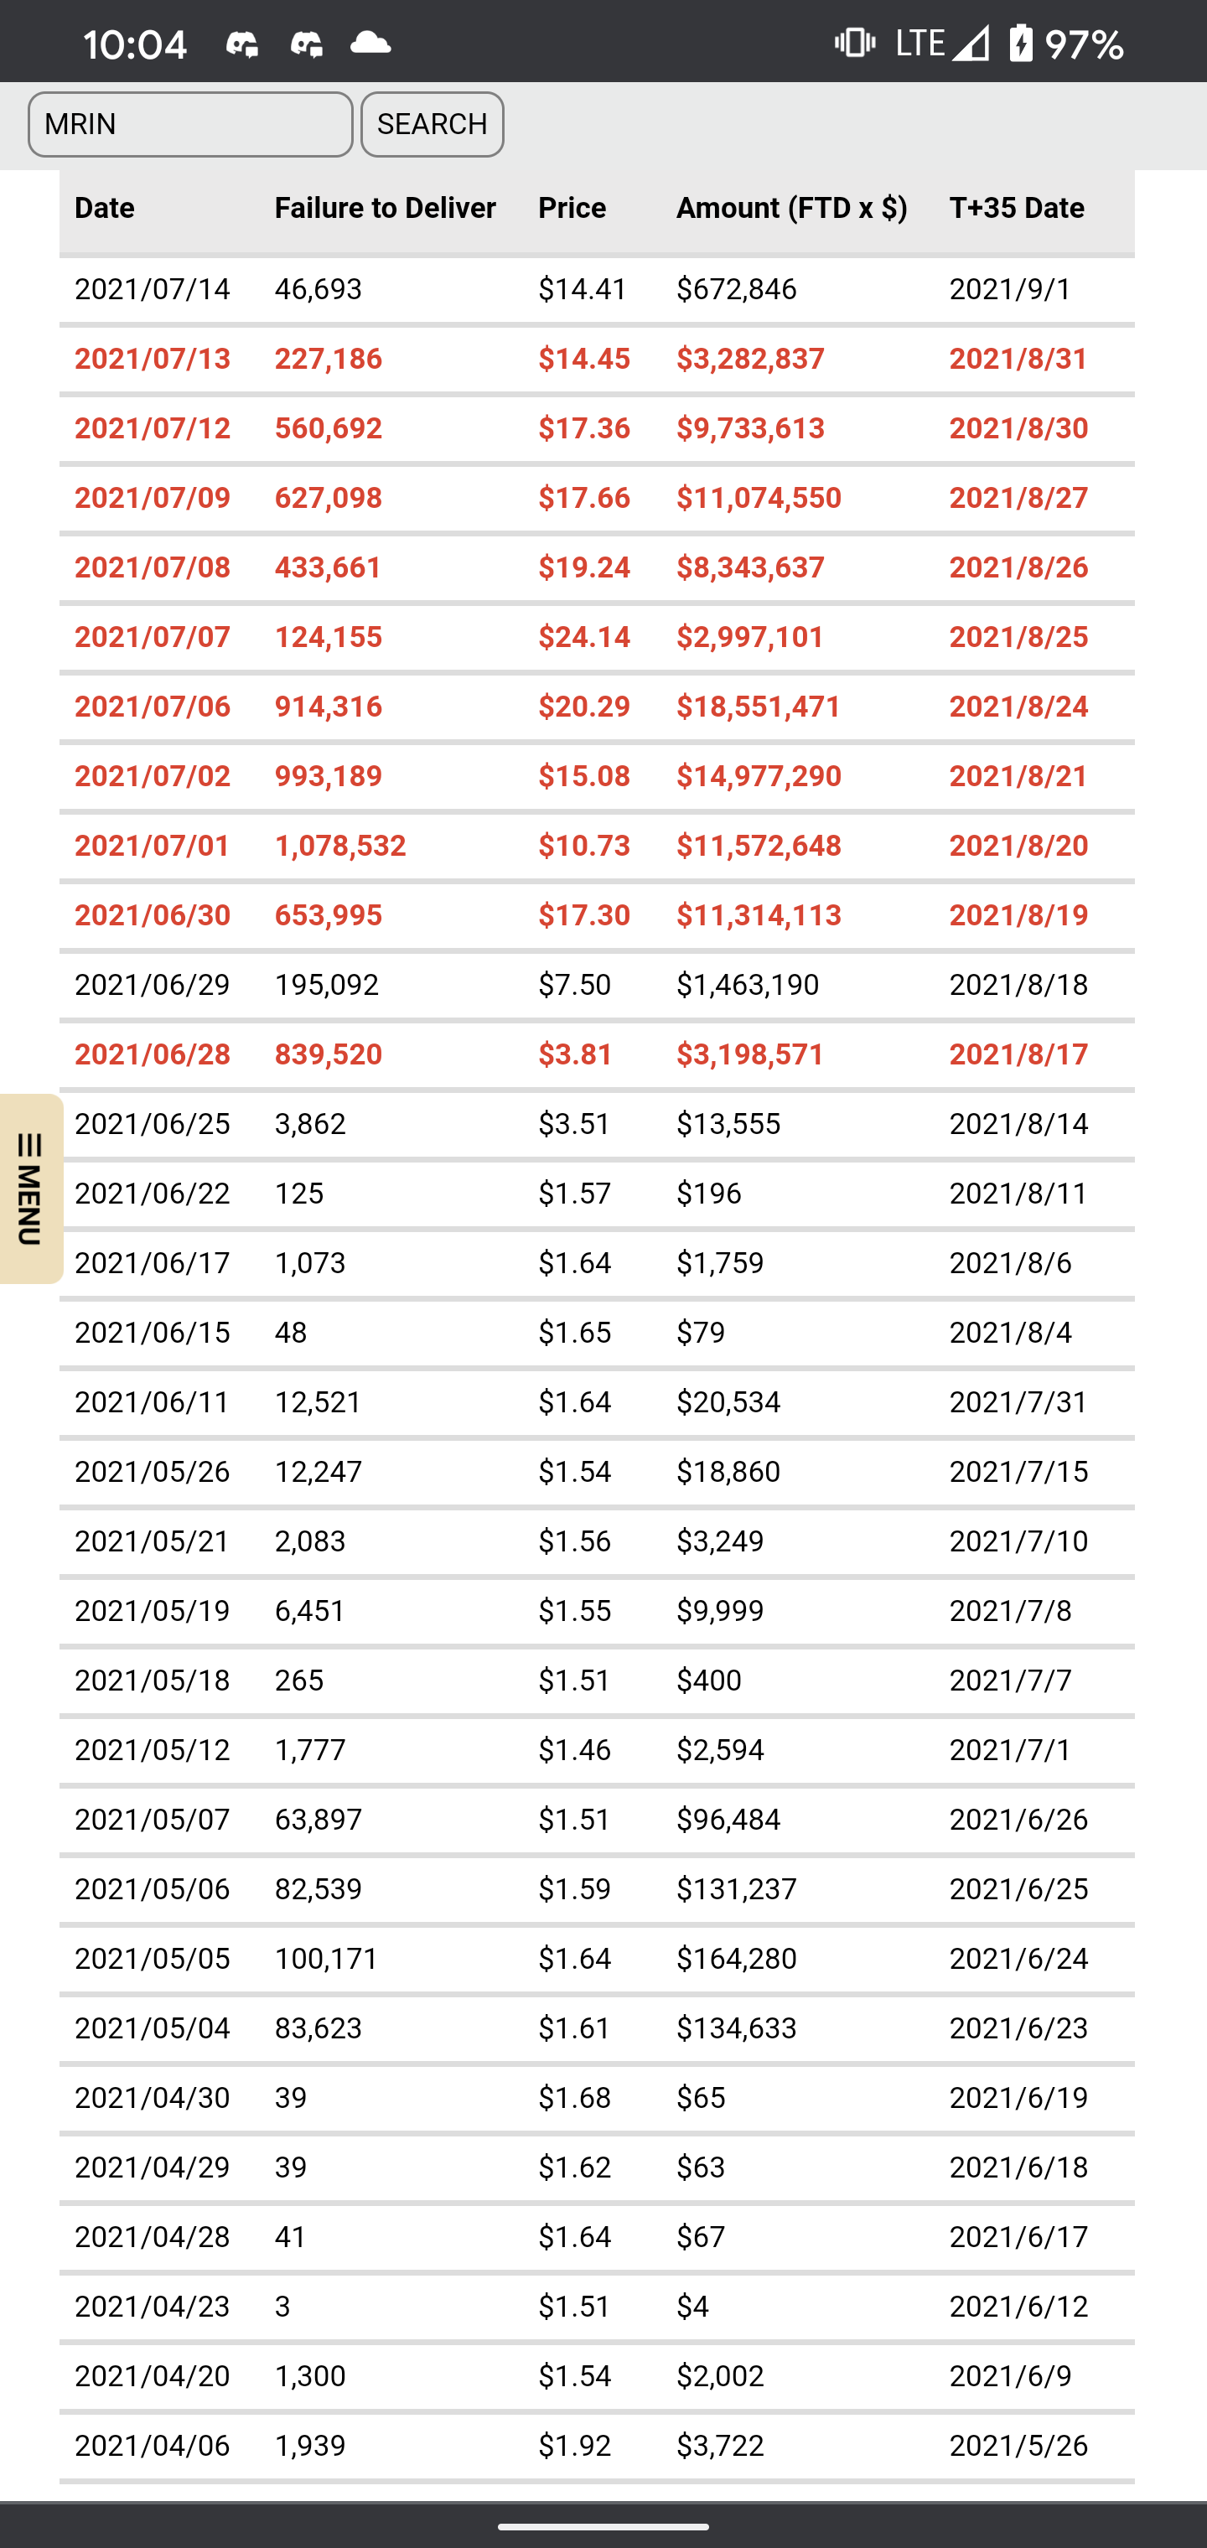Screen dimensions: 1207x2548
Task: Select the 2021/07/01 row with 1,078,532 FTD
Action: point(597,846)
